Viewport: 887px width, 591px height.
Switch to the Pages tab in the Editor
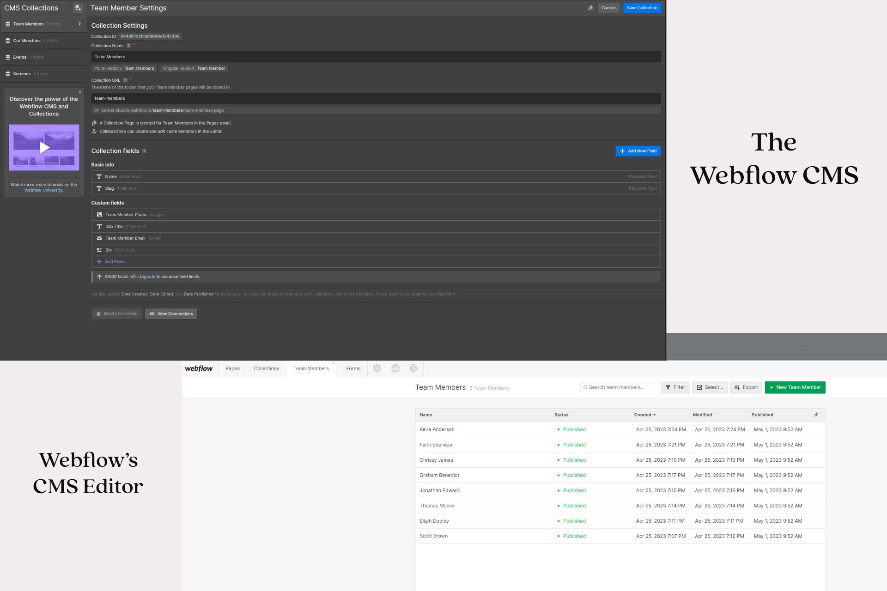(232, 368)
